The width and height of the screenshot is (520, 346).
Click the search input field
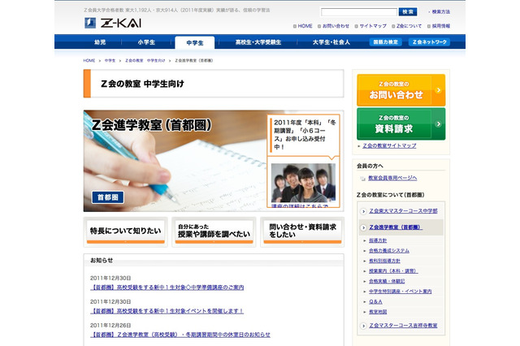tap(359, 12)
